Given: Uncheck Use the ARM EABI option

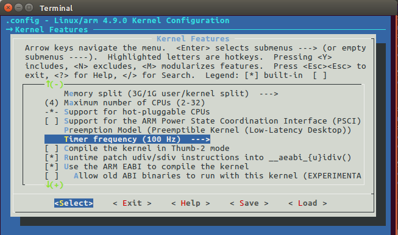Looking at the screenshot, I should [52, 167].
